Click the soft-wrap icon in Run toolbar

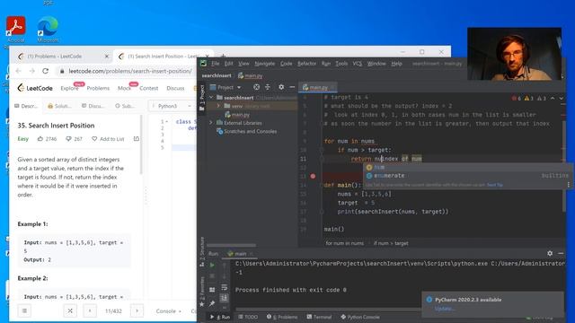coord(224,287)
